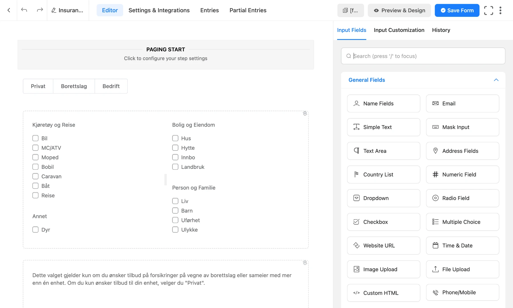The image size is (513, 308).
Task: Click the Save Form button
Action: (457, 10)
